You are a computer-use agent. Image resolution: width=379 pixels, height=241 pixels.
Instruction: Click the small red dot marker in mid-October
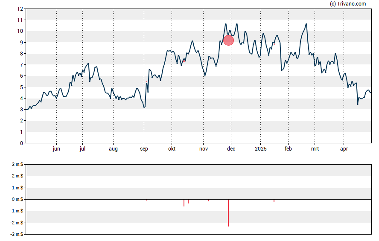(x=184, y=61)
